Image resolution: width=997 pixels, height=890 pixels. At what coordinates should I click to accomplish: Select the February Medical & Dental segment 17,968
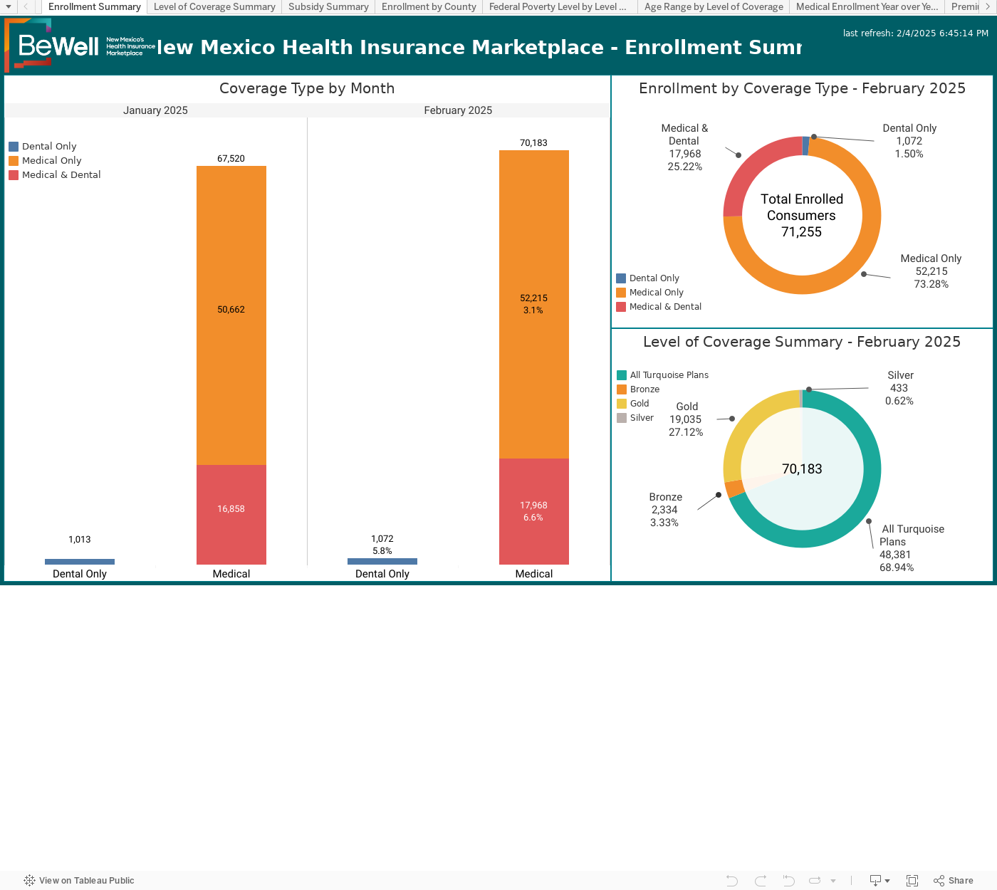534,511
